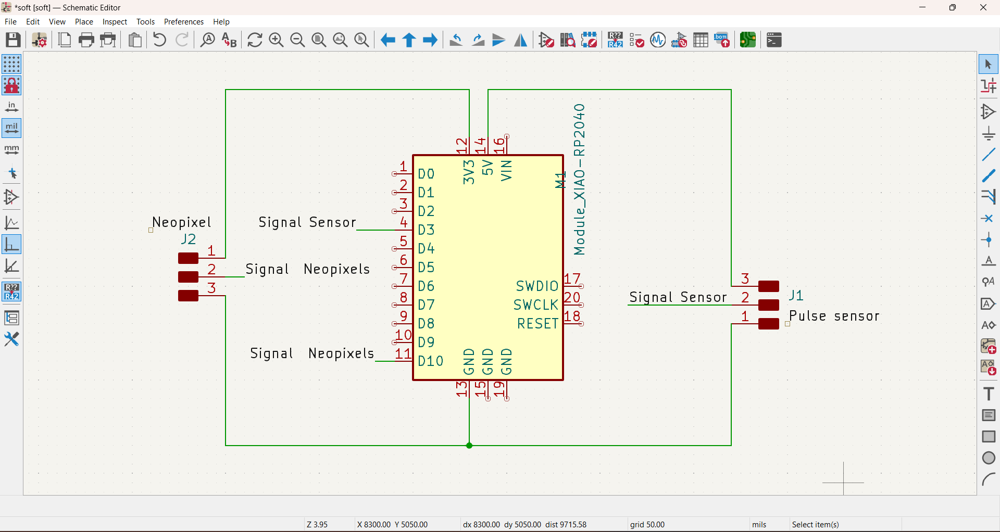The height and width of the screenshot is (532, 1000).
Task: Rotate selection clockwise
Action: coord(478,40)
